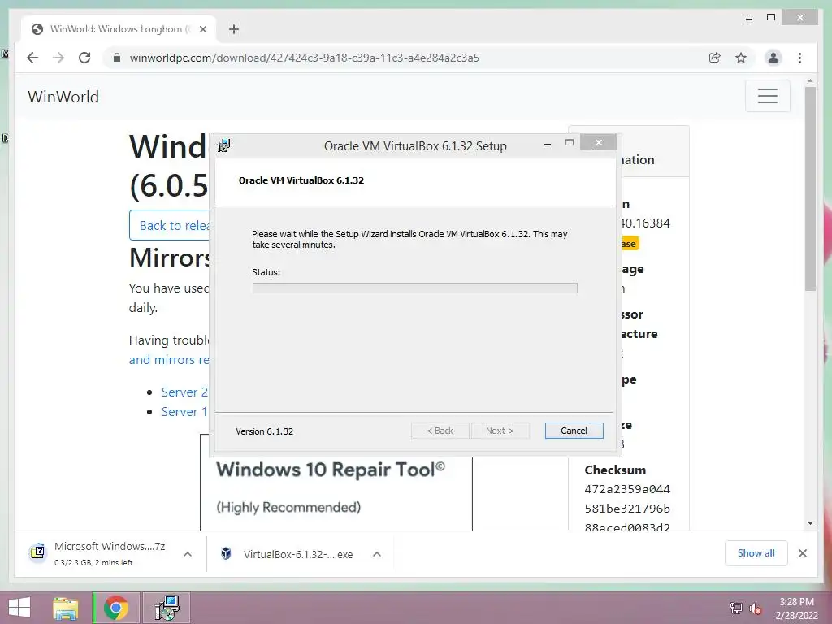Bookmark this page with star icon
The image size is (832, 624).
[741, 58]
